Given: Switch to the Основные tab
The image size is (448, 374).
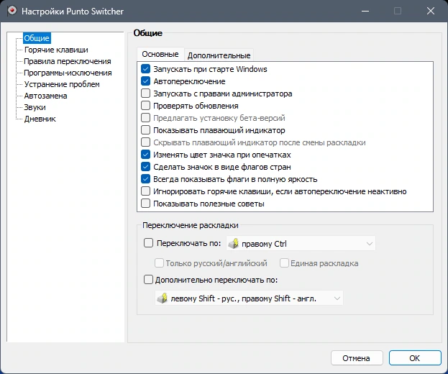Looking at the screenshot, I should pos(160,54).
